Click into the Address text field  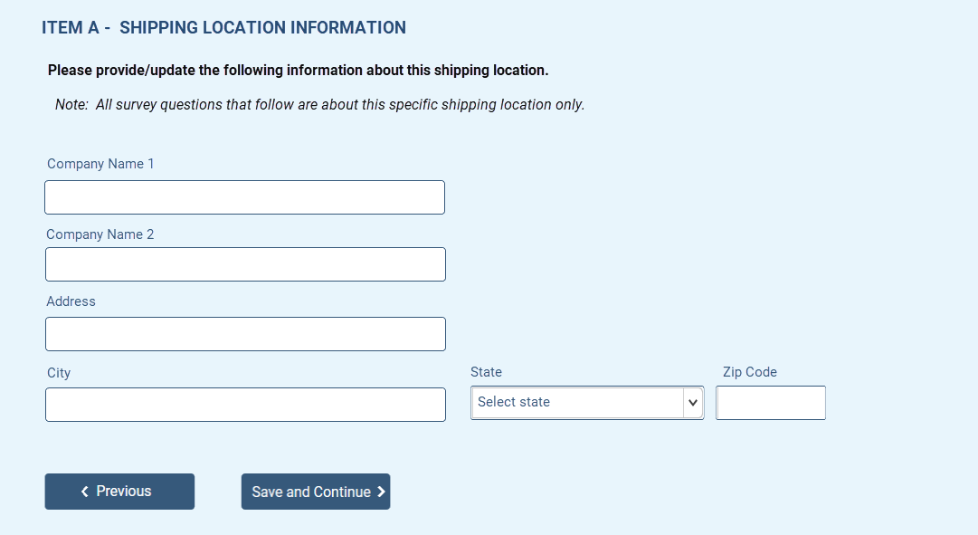pyautogui.click(x=245, y=334)
